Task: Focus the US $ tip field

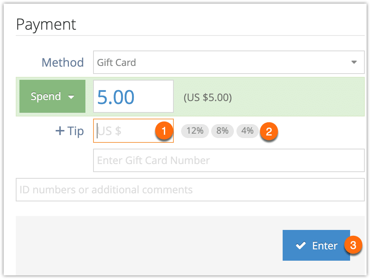Action: coord(133,131)
